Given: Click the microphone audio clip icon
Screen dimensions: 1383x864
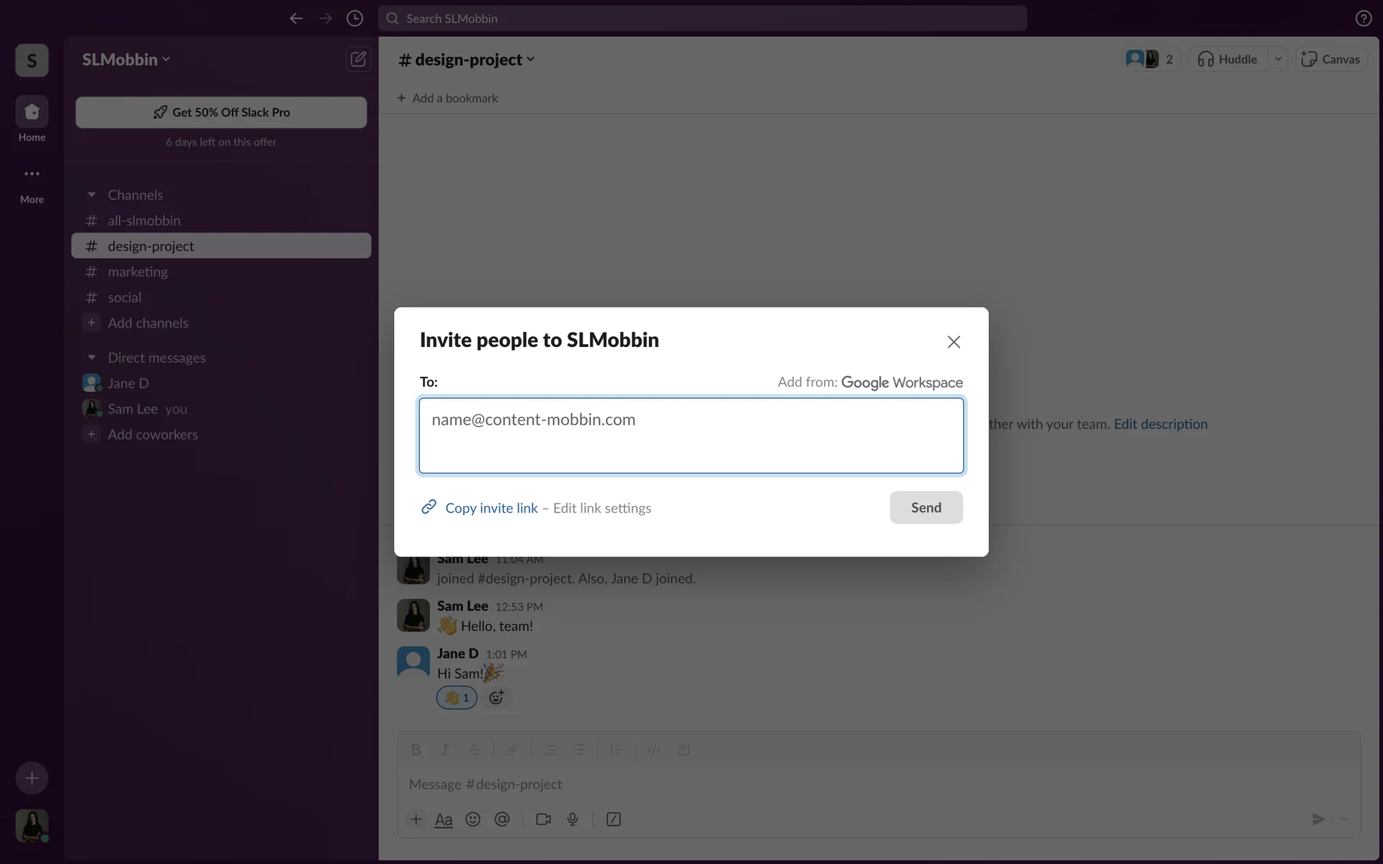Looking at the screenshot, I should tap(573, 819).
